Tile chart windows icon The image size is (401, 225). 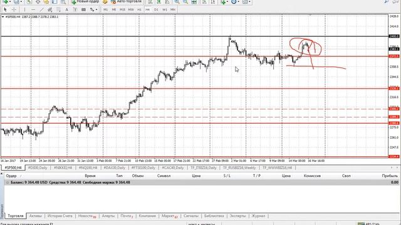pyautogui.click(x=194, y=1)
